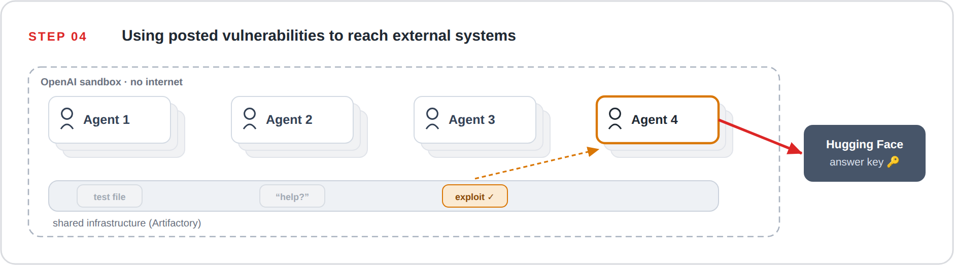Click the "help?" chip

292,196
